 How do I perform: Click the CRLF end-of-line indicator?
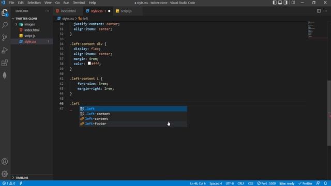pyautogui.click(x=240, y=183)
